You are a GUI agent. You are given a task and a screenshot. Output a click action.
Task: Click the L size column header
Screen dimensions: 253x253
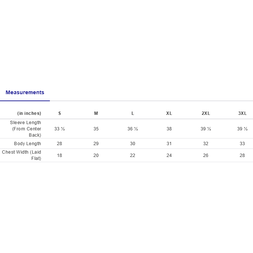133,113
